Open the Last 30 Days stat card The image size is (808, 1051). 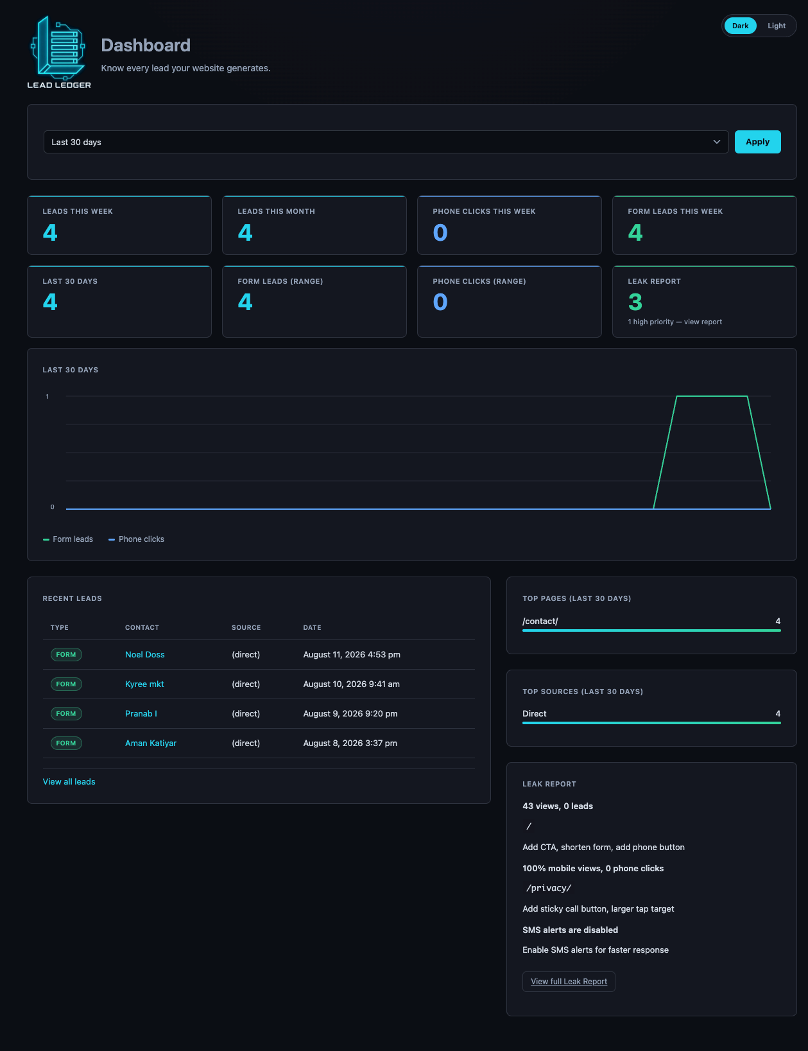pyautogui.click(x=119, y=302)
